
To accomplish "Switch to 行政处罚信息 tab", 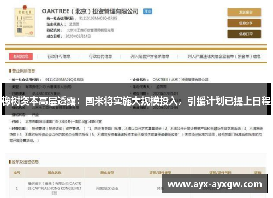I will 100,56.
